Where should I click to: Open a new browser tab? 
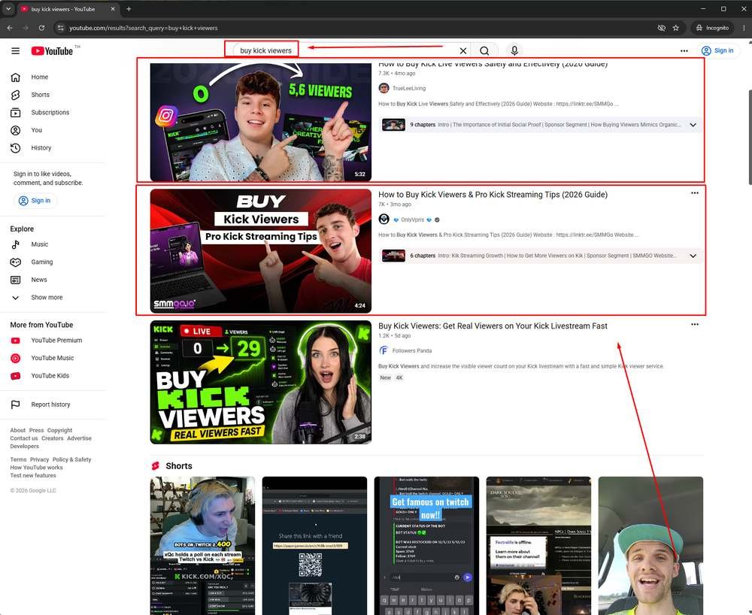pyautogui.click(x=129, y=8)
